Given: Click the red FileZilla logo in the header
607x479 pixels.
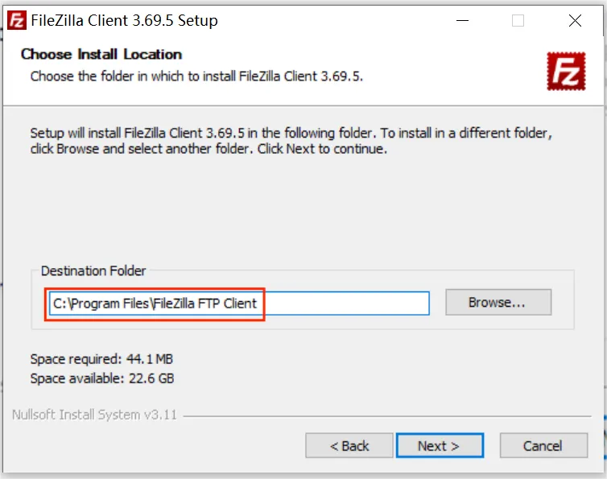Looking at the screenshot, I should coord(565,71).
